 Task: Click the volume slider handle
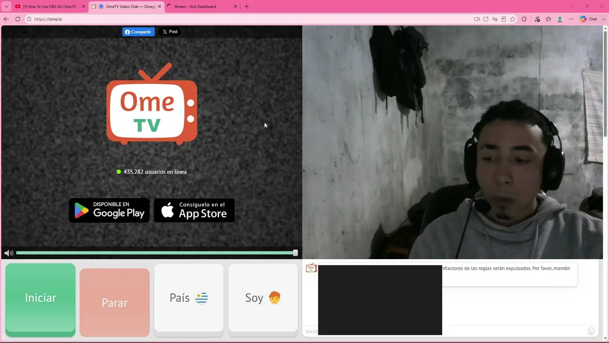click(x=295, y=253)
